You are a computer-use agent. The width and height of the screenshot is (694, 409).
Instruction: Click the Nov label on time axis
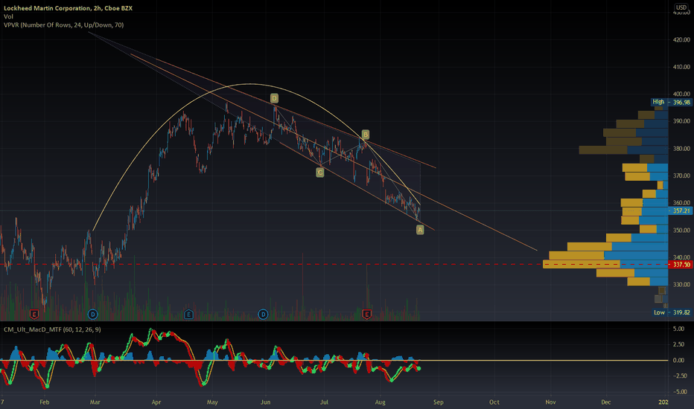[x=550, y=402]
